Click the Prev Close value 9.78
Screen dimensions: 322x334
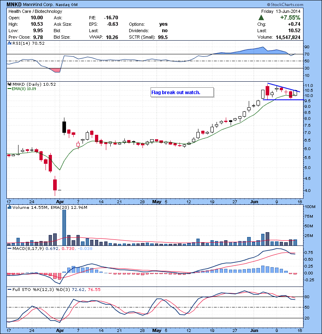click(x=38, y=37)
